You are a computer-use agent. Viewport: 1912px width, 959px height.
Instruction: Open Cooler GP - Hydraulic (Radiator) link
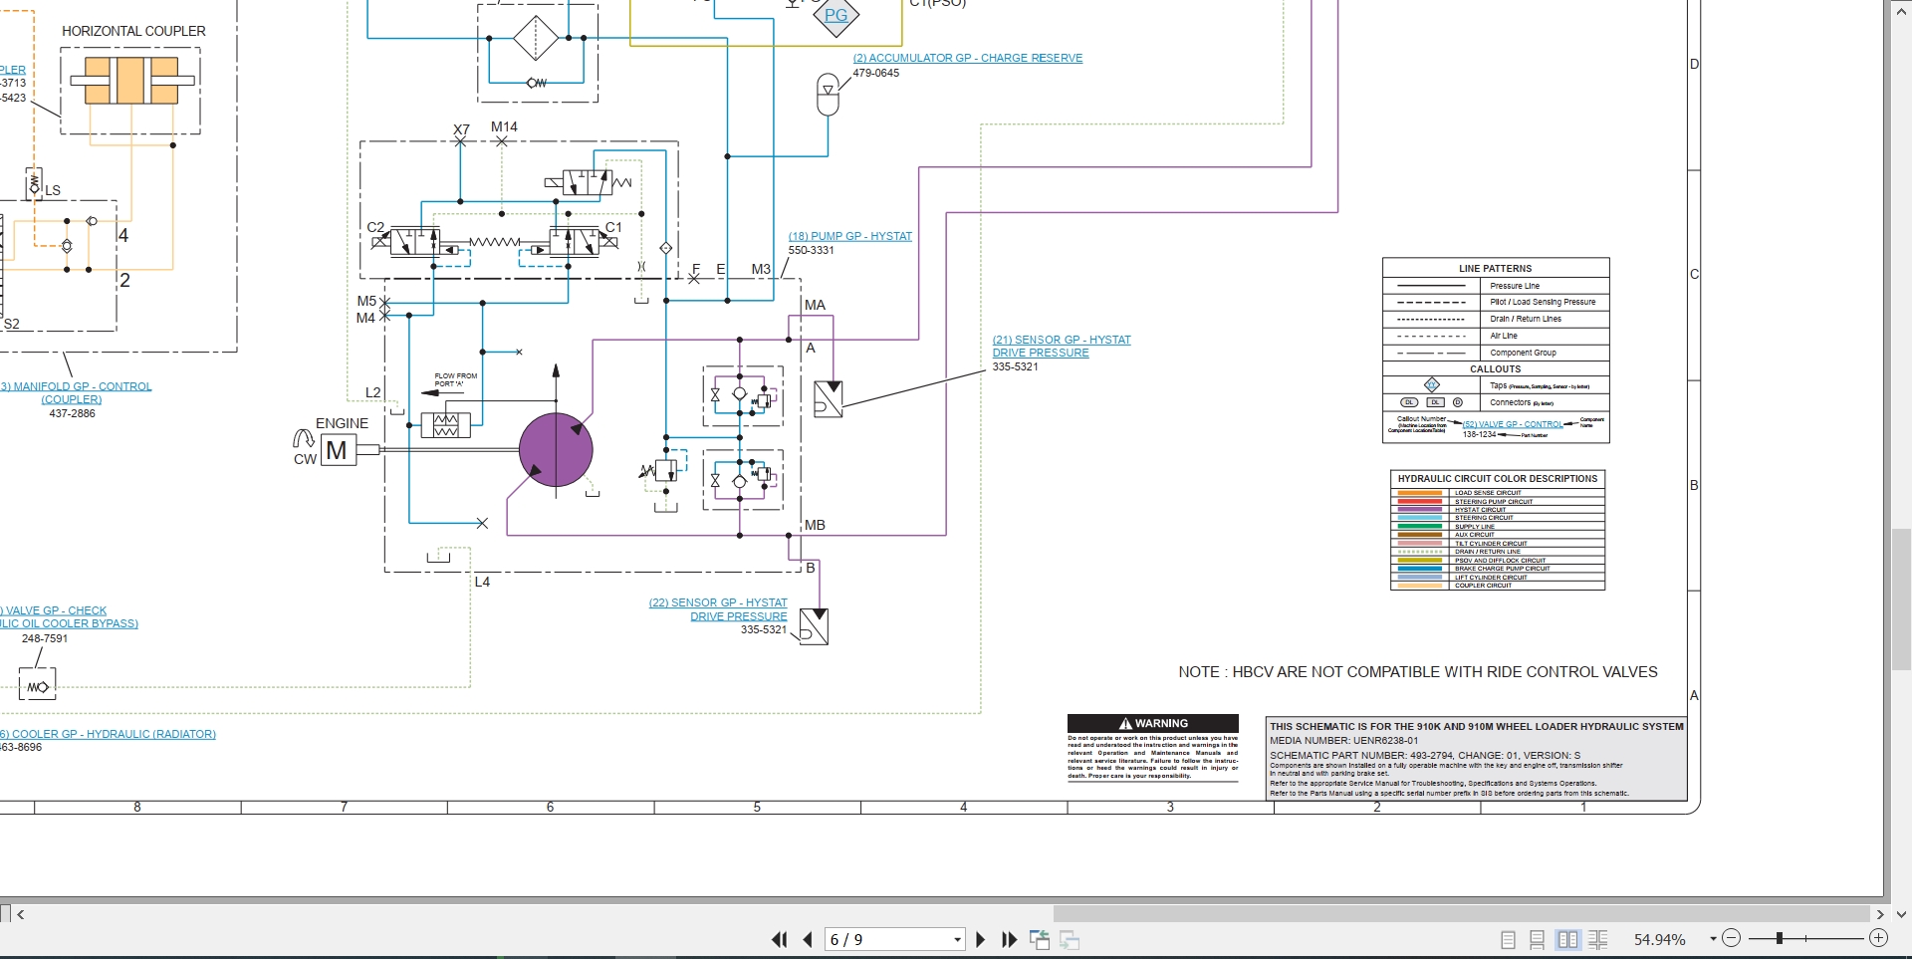[108, 734]
